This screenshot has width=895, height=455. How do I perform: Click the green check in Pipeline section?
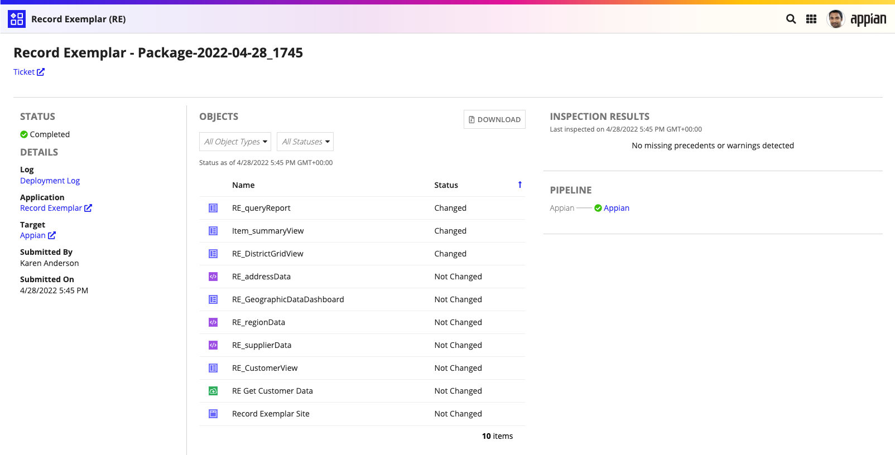coord(598,208)
